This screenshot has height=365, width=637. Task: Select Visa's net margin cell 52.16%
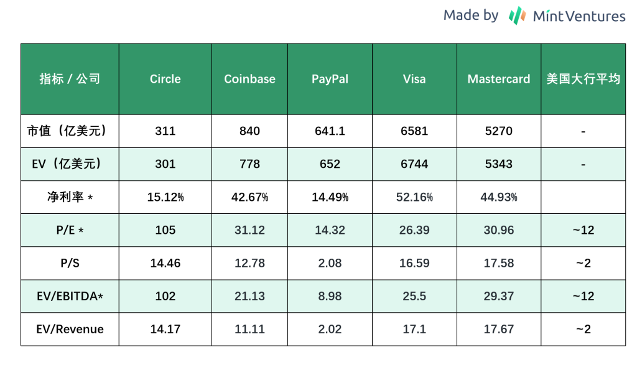click(414, 197)
